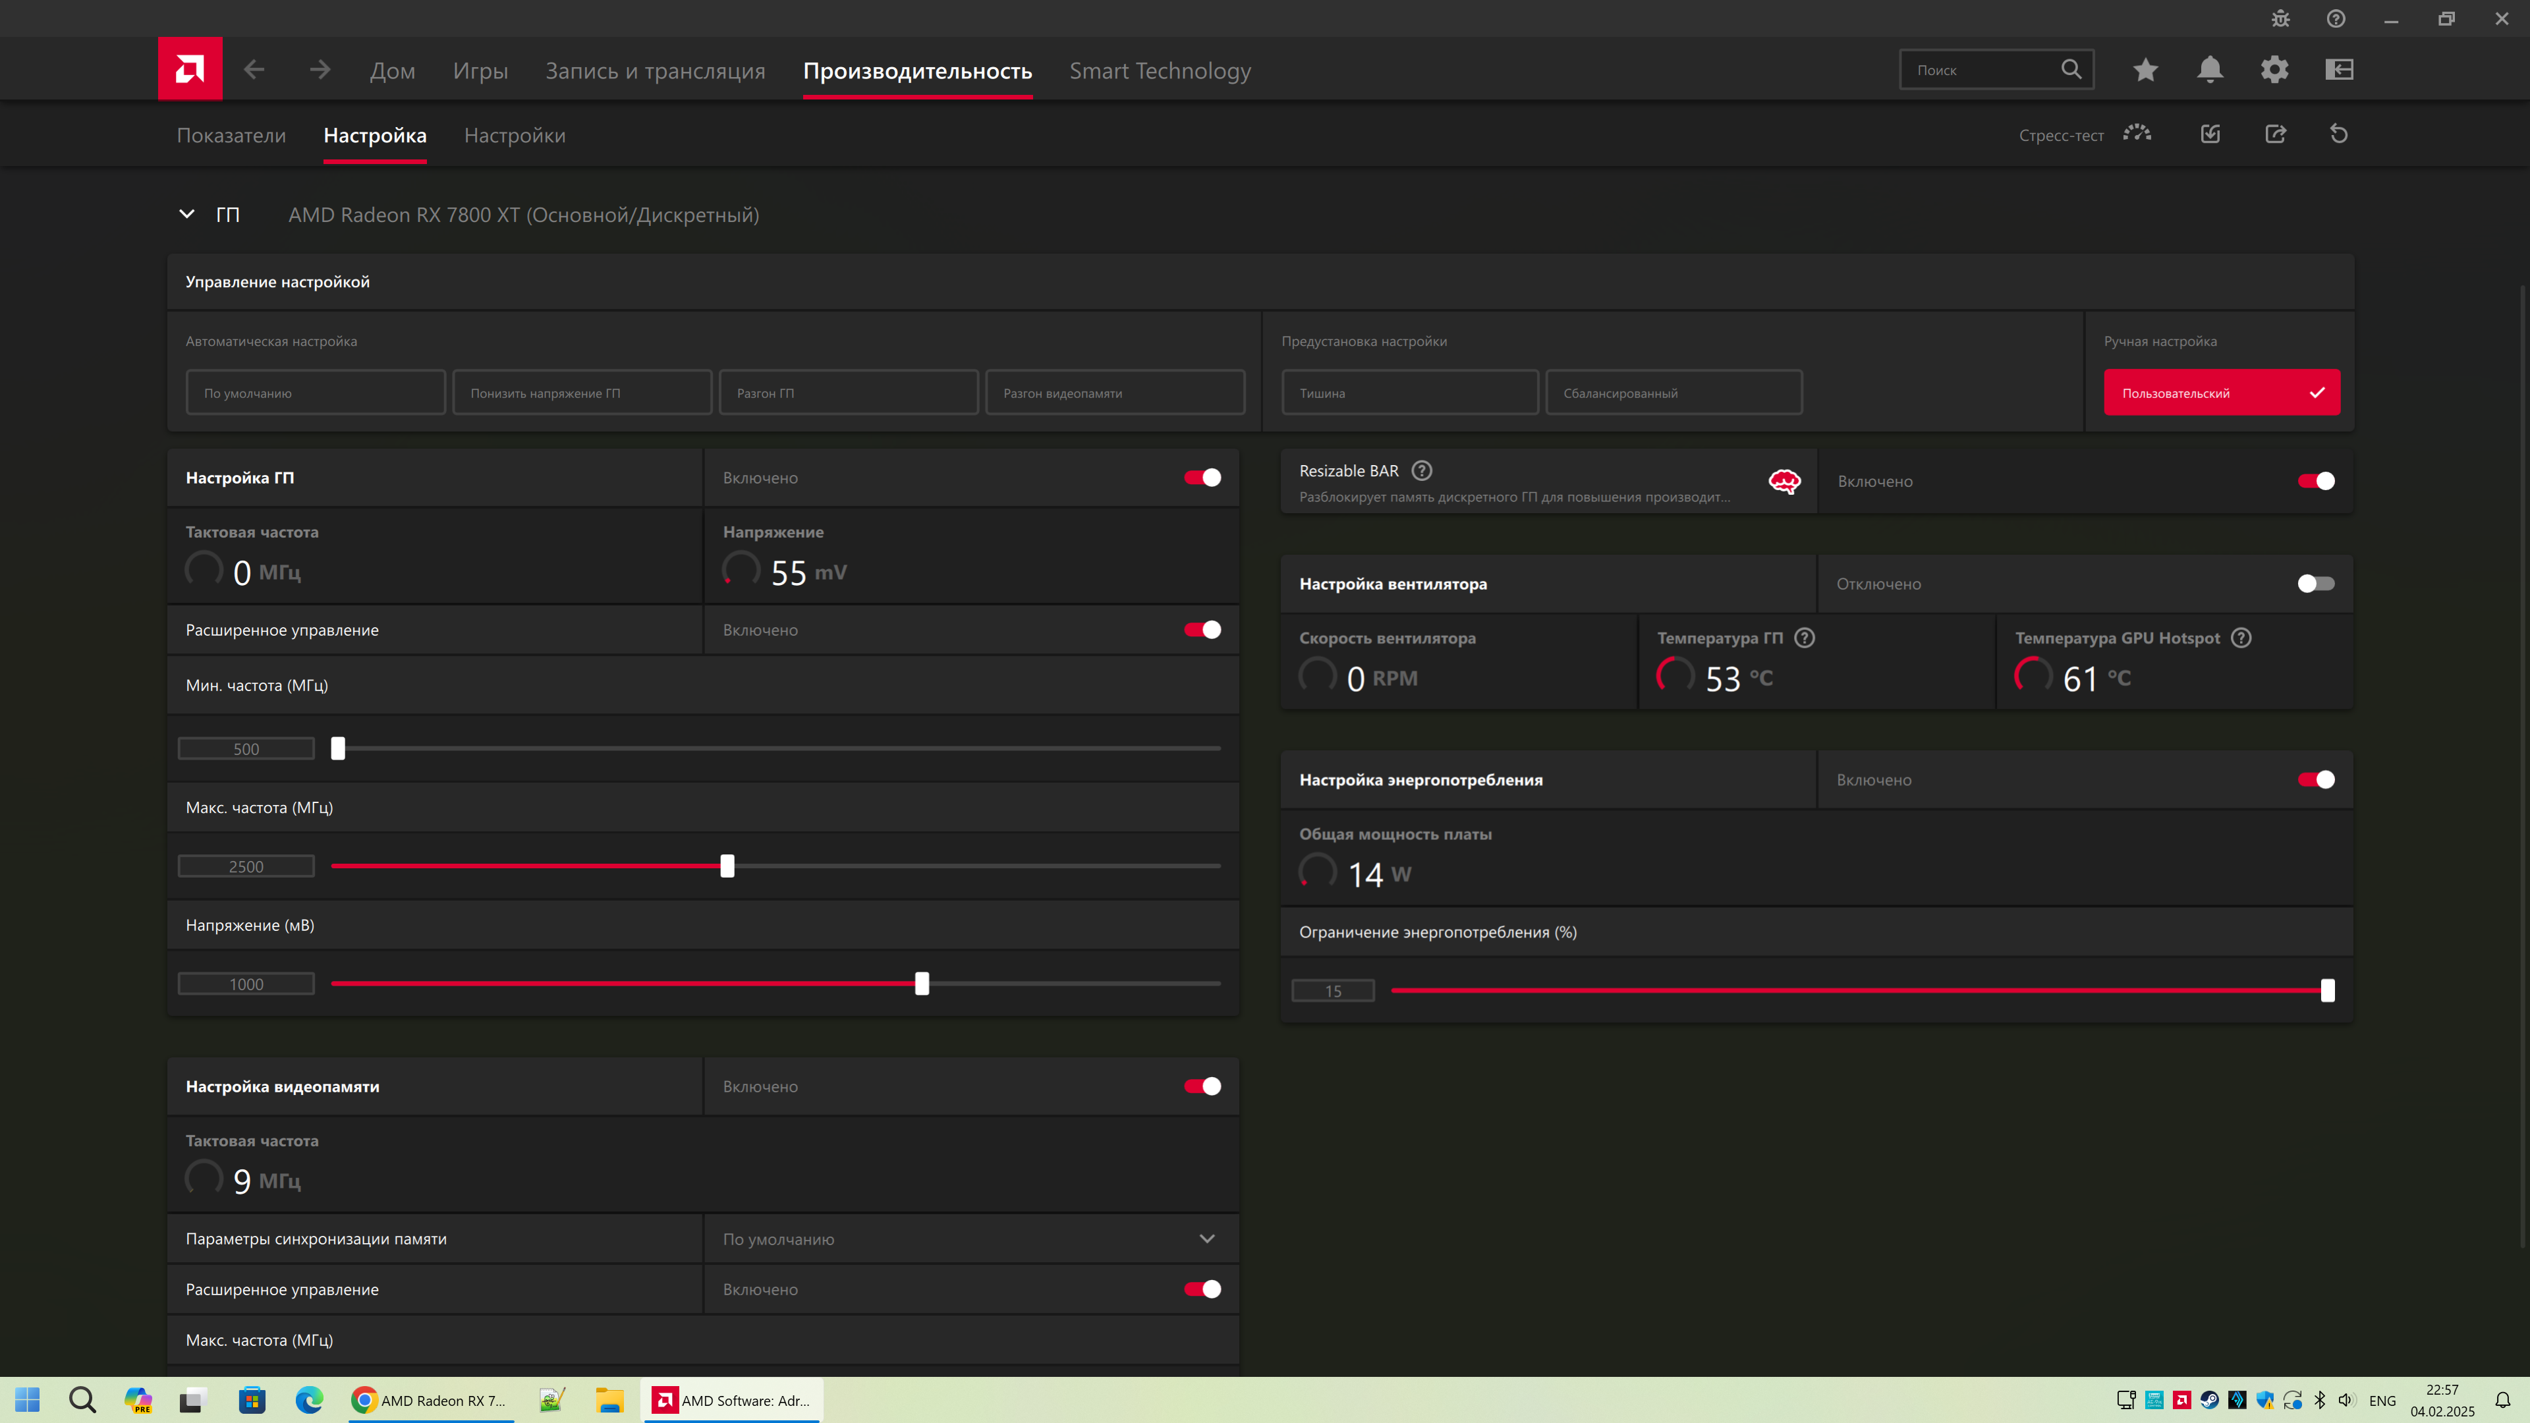Screen dimensions: 2530x1423
Task: Click the stress test gauge icon
Action: [2137, 134]
